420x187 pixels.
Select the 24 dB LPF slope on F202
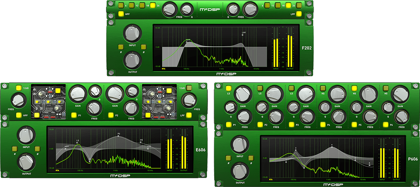[299, 5]
